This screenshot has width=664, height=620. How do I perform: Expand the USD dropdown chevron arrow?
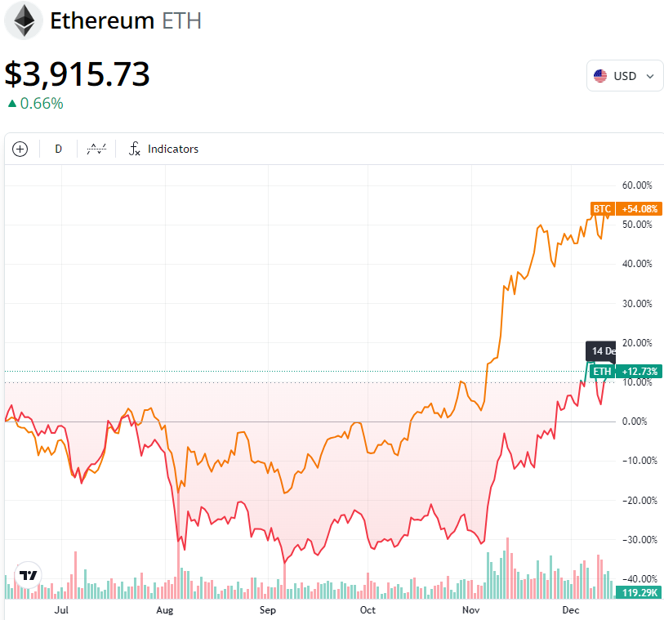click(650, 76)
